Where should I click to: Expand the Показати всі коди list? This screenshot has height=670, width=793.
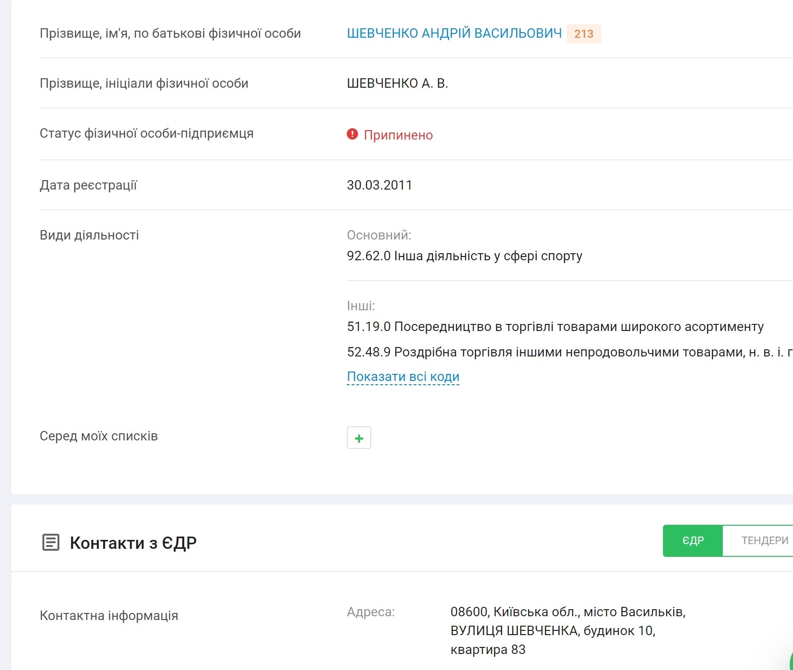coord(403,377)
